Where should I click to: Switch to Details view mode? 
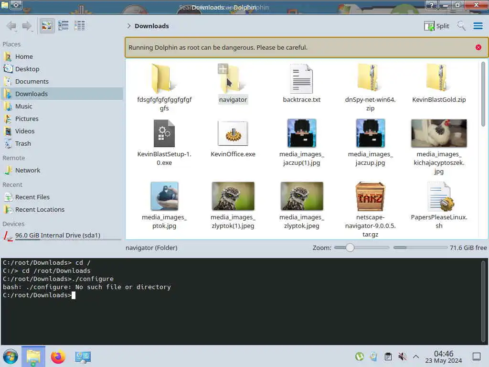point(80,26)
